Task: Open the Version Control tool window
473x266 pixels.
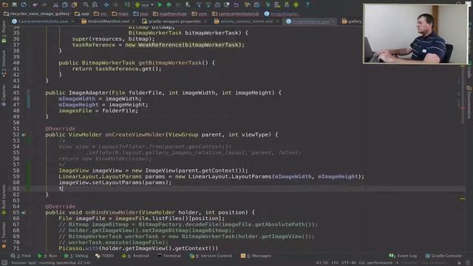Action: point(211,256)
